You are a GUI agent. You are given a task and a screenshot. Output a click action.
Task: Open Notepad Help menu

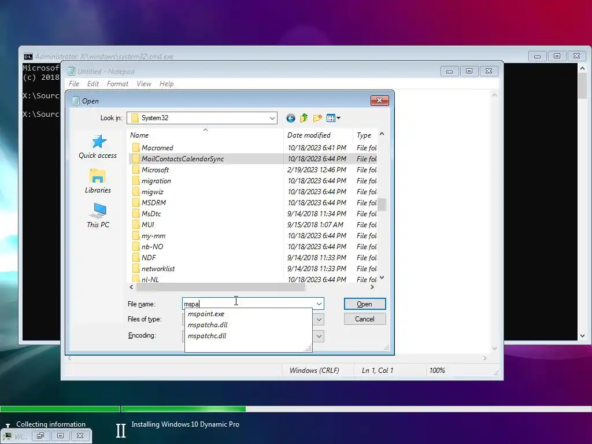click(166, 84)
